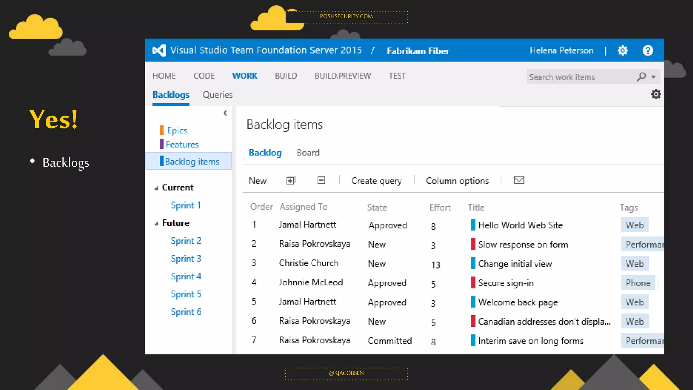693x390 pixels.
Task: Click the expand all plus icon
Action: (291, 180)
